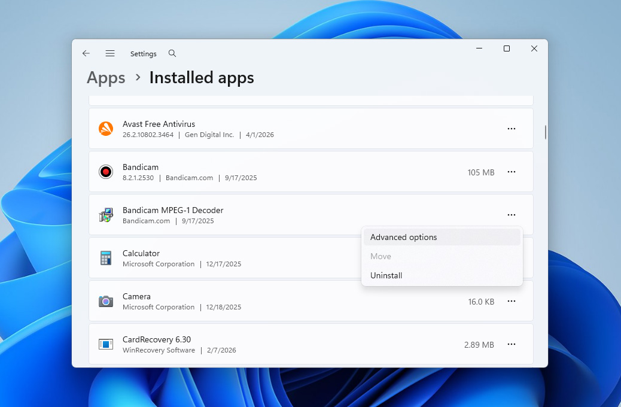Screen dimensions: 621x407
Task: Select the Bandicam app name
Action: coord(141,167)
